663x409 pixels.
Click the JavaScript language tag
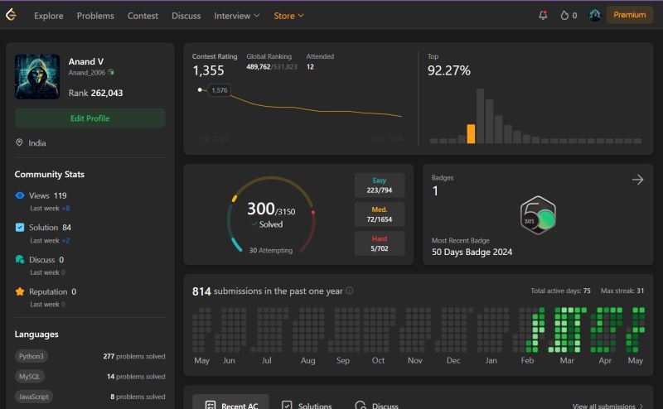[33, 397]
